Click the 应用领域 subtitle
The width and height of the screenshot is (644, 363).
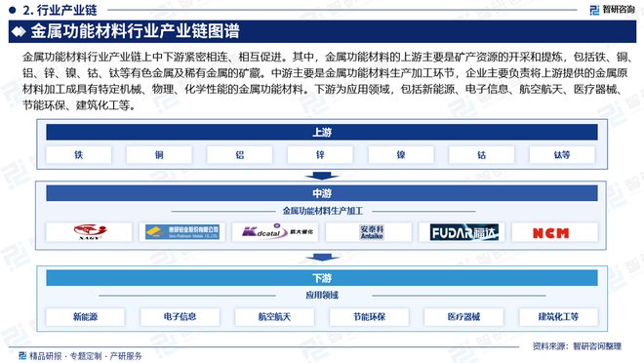click(322, 295)
